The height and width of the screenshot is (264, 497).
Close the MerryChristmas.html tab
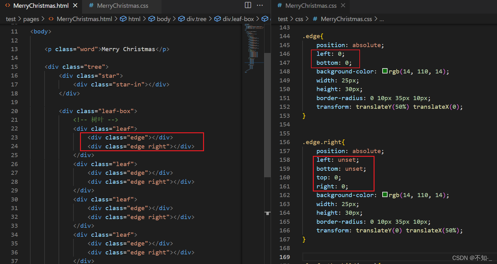tap(75, 6)
